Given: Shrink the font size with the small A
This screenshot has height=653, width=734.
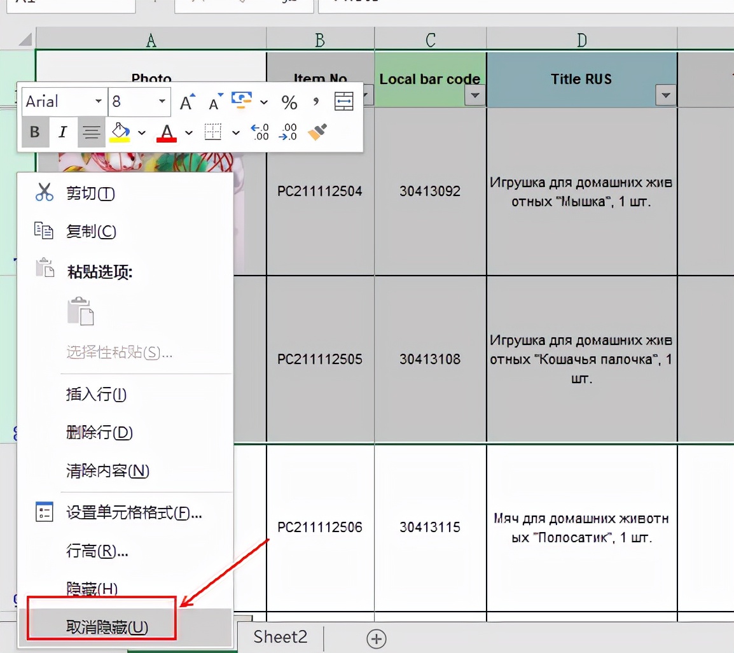Looking at the screenshot, I should tap(216, 102).
